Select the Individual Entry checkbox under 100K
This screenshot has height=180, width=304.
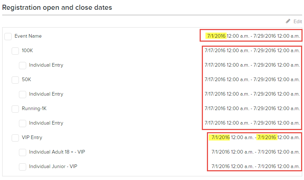tap(23, 66)
